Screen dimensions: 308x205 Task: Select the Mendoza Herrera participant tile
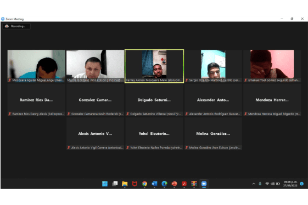(x=272, y=100)
